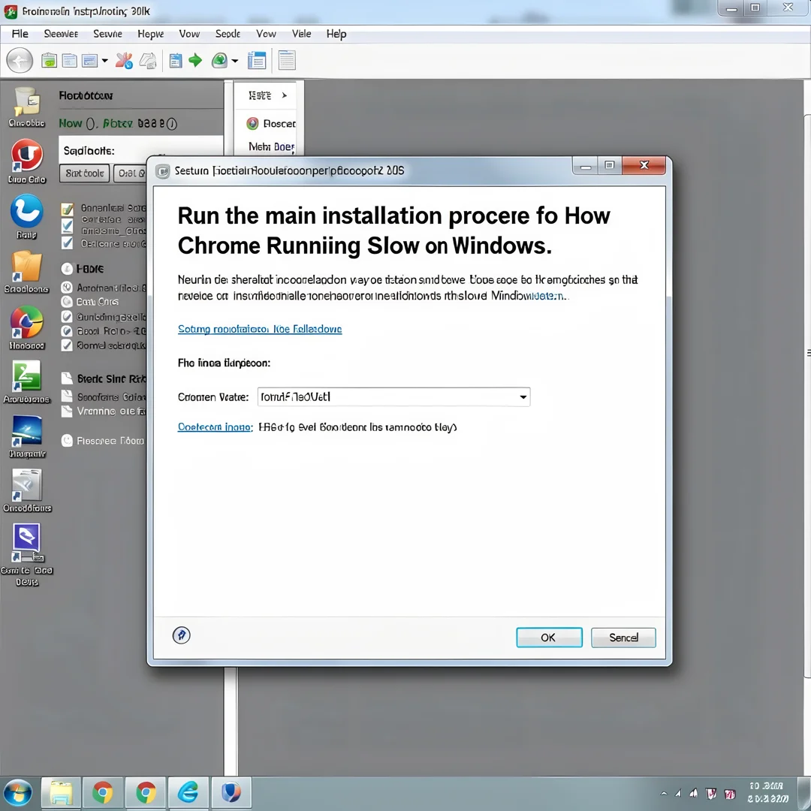Click the back arrow toolbar button
This screenshot has width=811, height=811.
point(20,61)
